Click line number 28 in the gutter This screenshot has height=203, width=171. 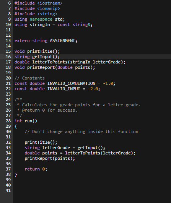[8, 121]
